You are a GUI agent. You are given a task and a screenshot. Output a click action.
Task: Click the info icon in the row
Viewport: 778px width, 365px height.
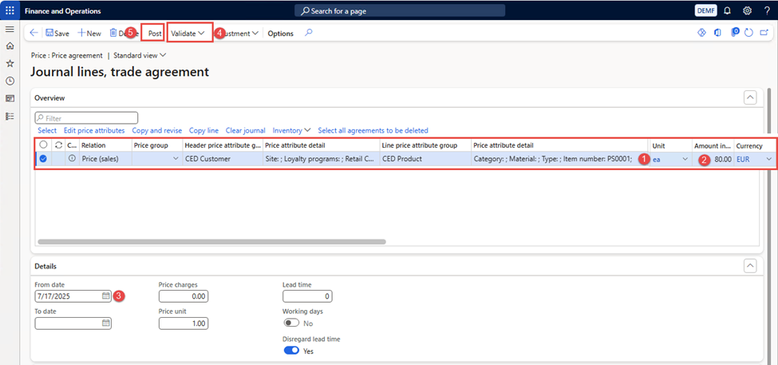[73, 159]
